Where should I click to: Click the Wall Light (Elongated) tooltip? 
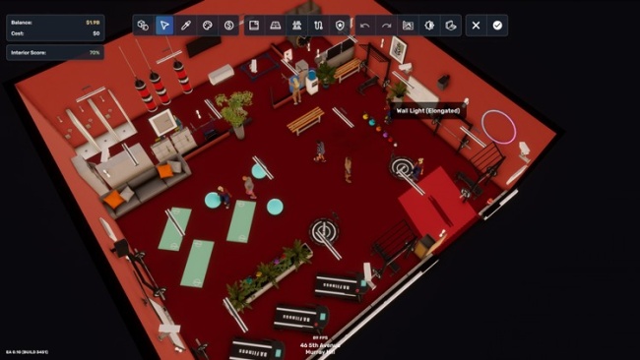click(428, 110)
